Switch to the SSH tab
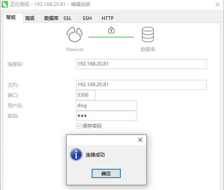Viewport: 224px width, 190px height. [89, 18]
